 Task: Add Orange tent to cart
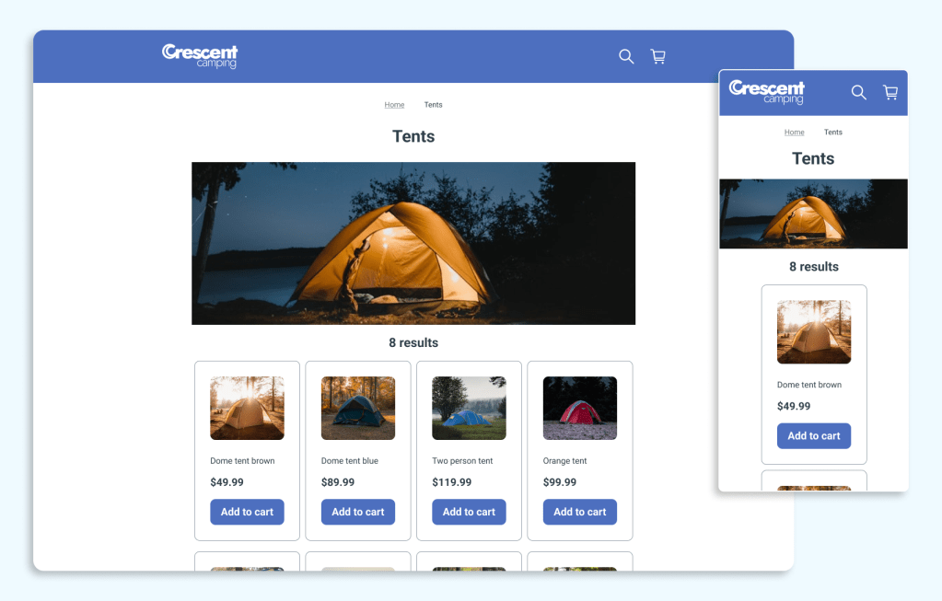[580, 512]
